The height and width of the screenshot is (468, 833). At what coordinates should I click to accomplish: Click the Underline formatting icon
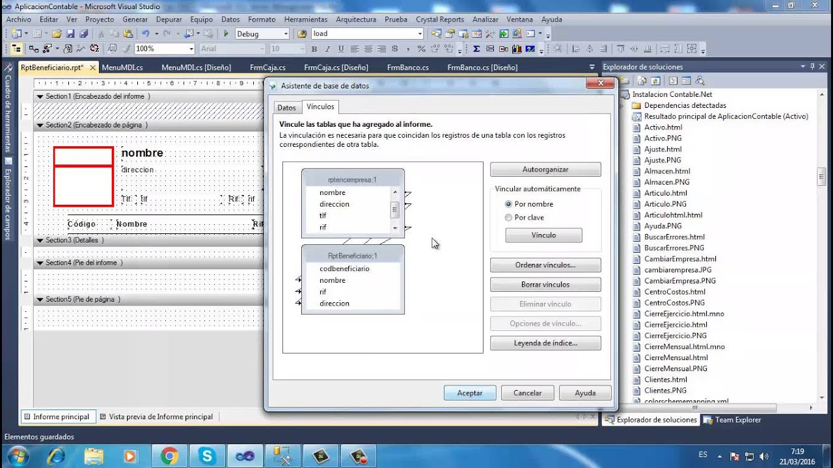coord(340,49)
